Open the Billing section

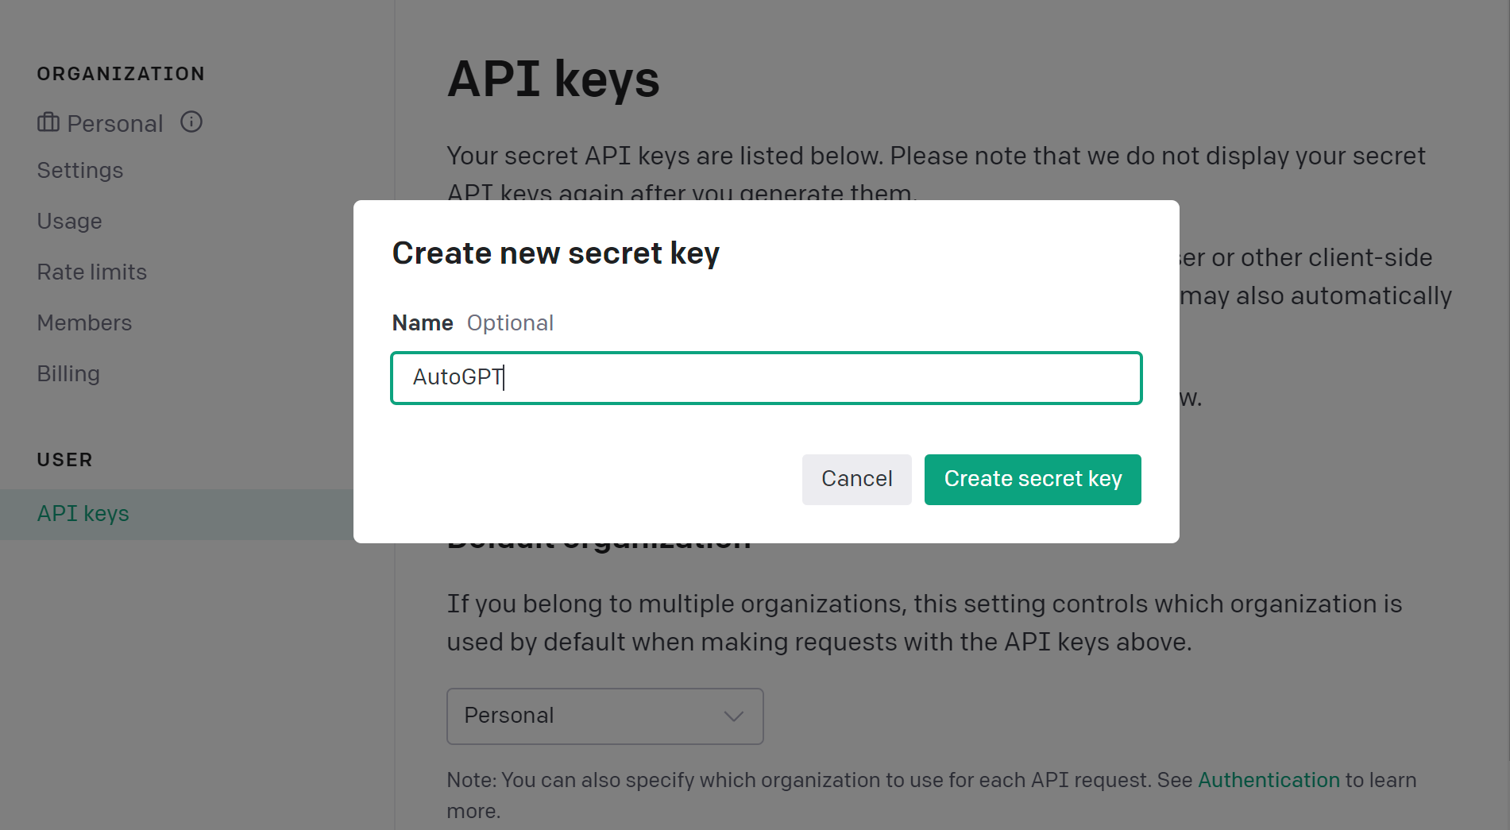[x=68, y=374]
